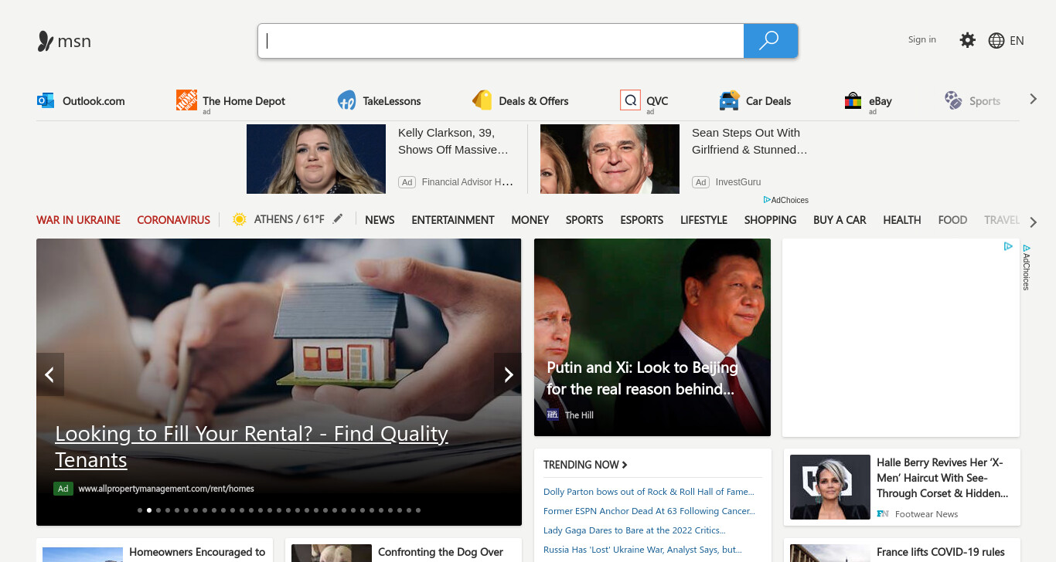Open the ESPORTS tab
The image size is (1056, 562).
pos(642,220)
